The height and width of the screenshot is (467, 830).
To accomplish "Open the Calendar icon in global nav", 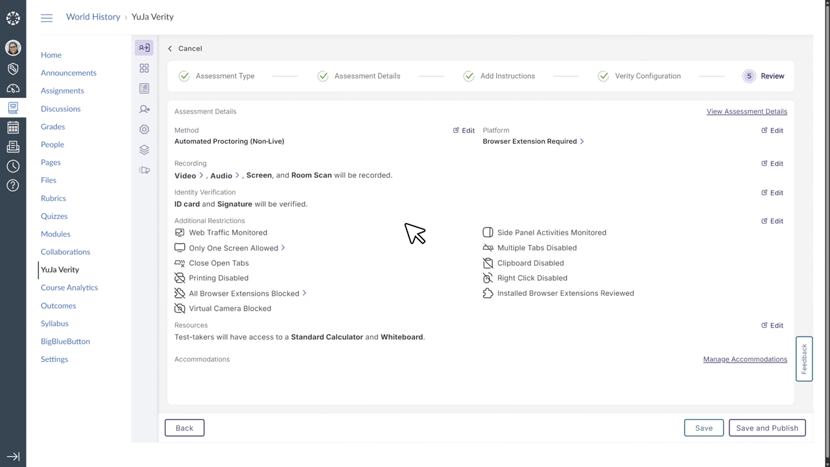I will pos(13,128).
